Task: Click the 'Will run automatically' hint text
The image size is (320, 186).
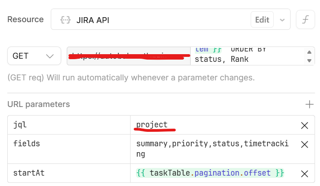Action: (131, 78)
